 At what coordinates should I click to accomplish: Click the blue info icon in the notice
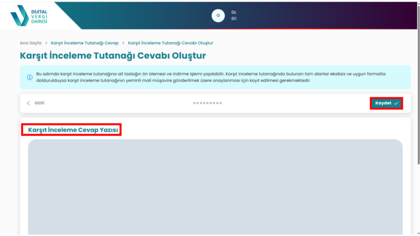[x=30, y=77]
